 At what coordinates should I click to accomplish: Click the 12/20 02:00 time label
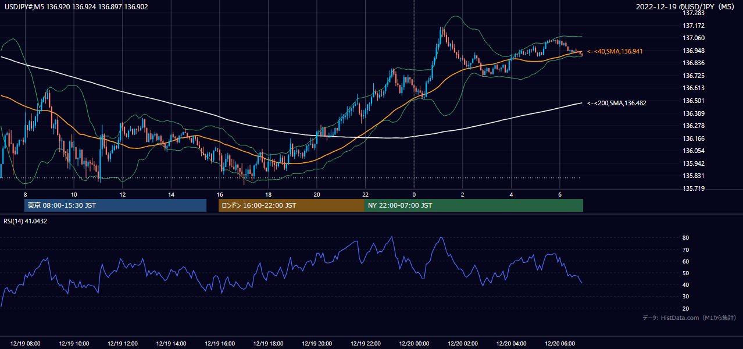tap(462, 344)
